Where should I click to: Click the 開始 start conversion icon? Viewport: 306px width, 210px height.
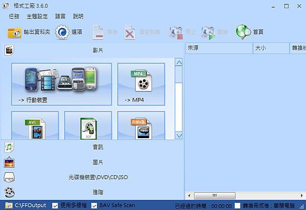tap(208, 33)
